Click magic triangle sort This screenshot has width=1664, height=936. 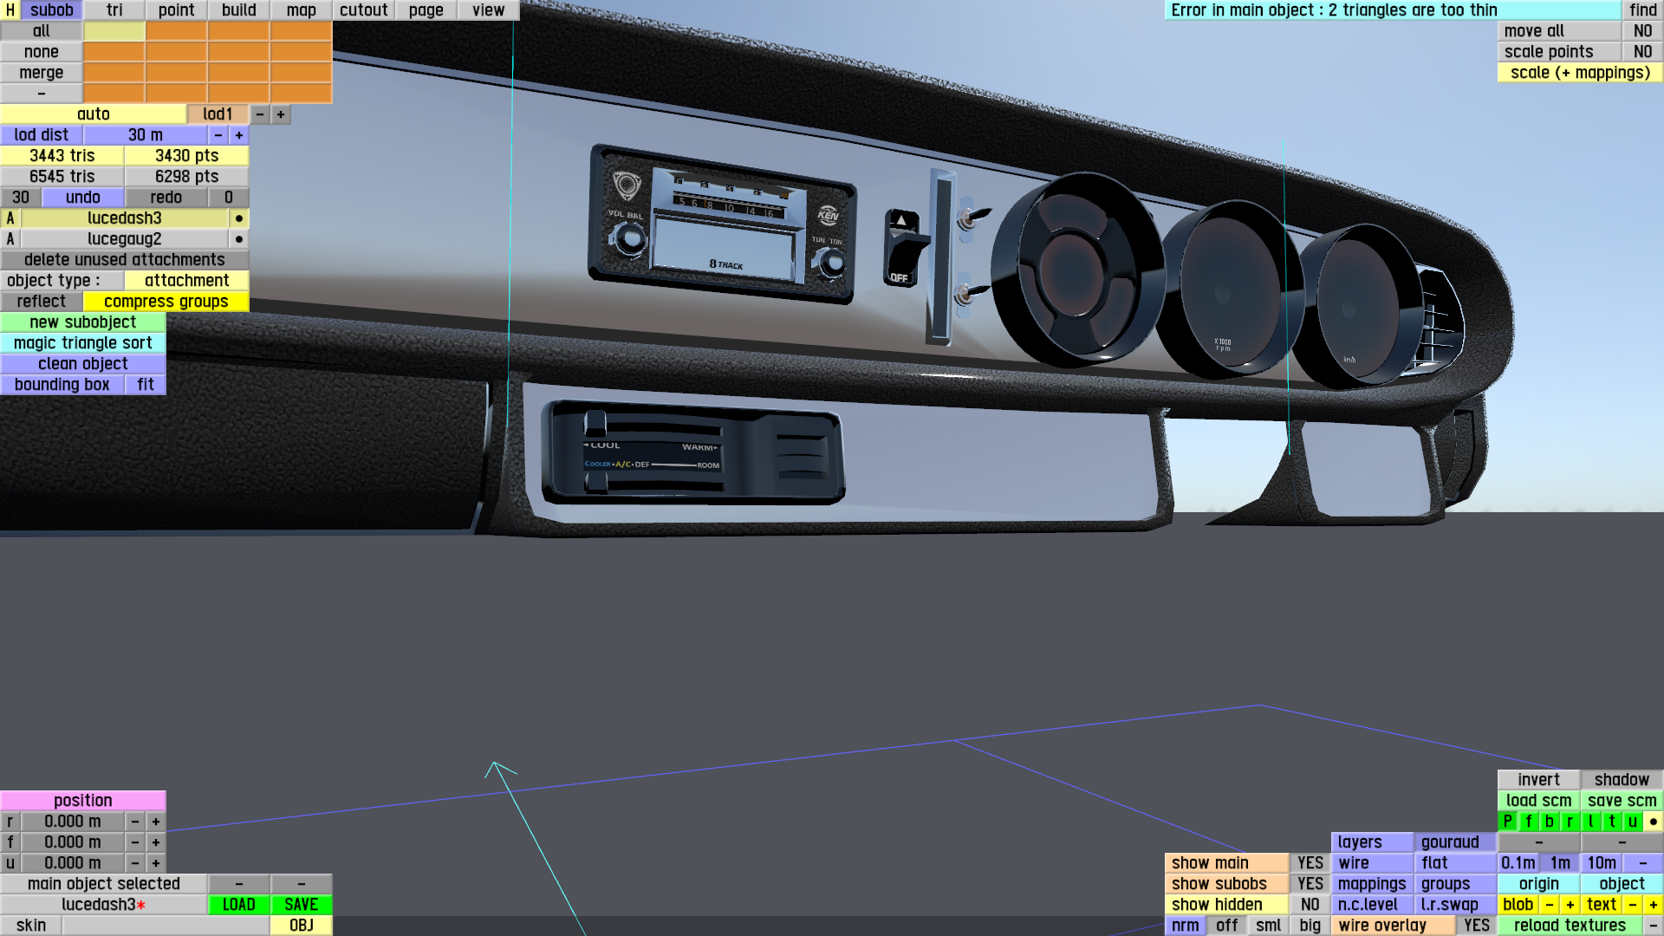coord(82,343)
